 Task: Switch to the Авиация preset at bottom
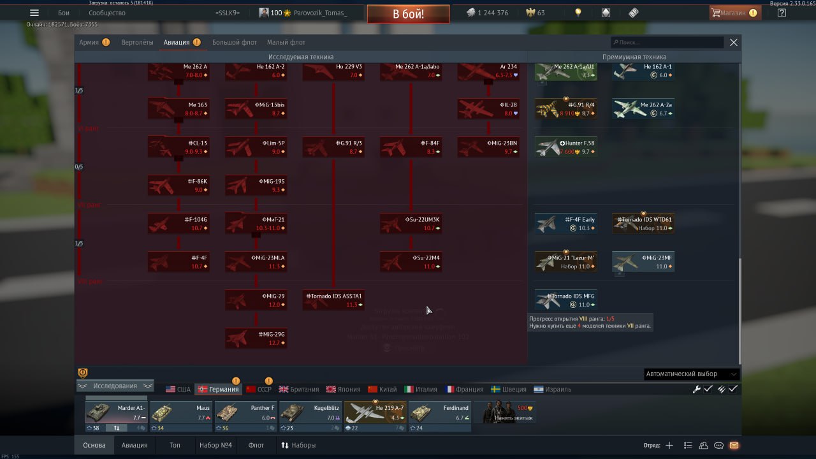click(135, 445)
